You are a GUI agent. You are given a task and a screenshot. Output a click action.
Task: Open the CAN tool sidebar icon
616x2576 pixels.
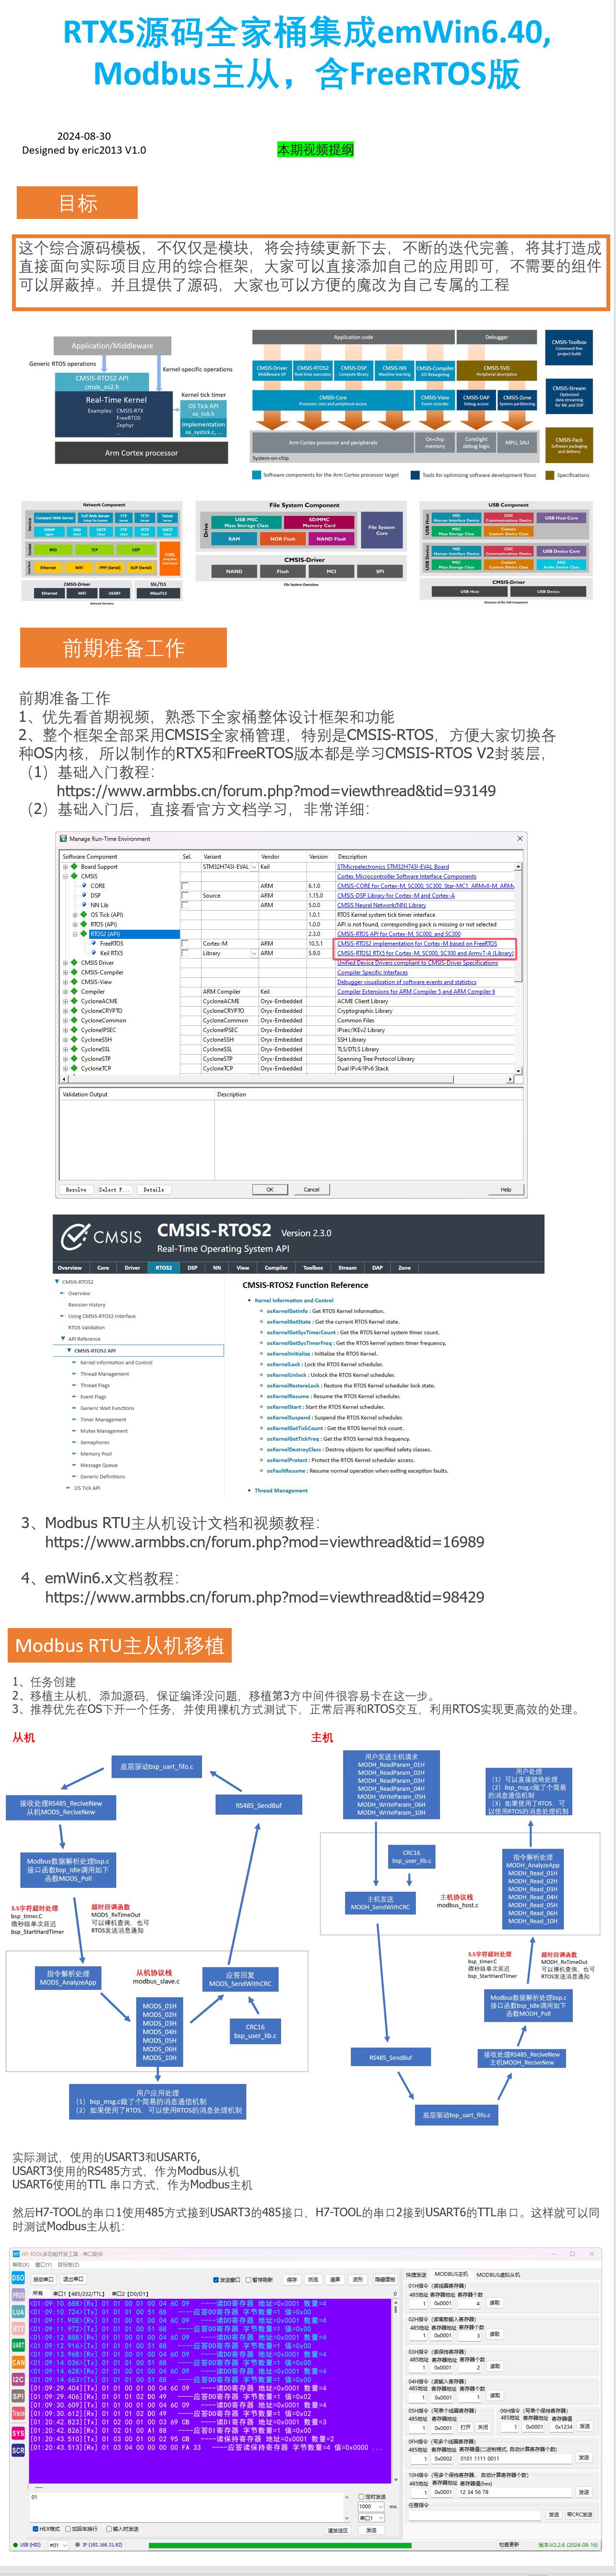18,2362
